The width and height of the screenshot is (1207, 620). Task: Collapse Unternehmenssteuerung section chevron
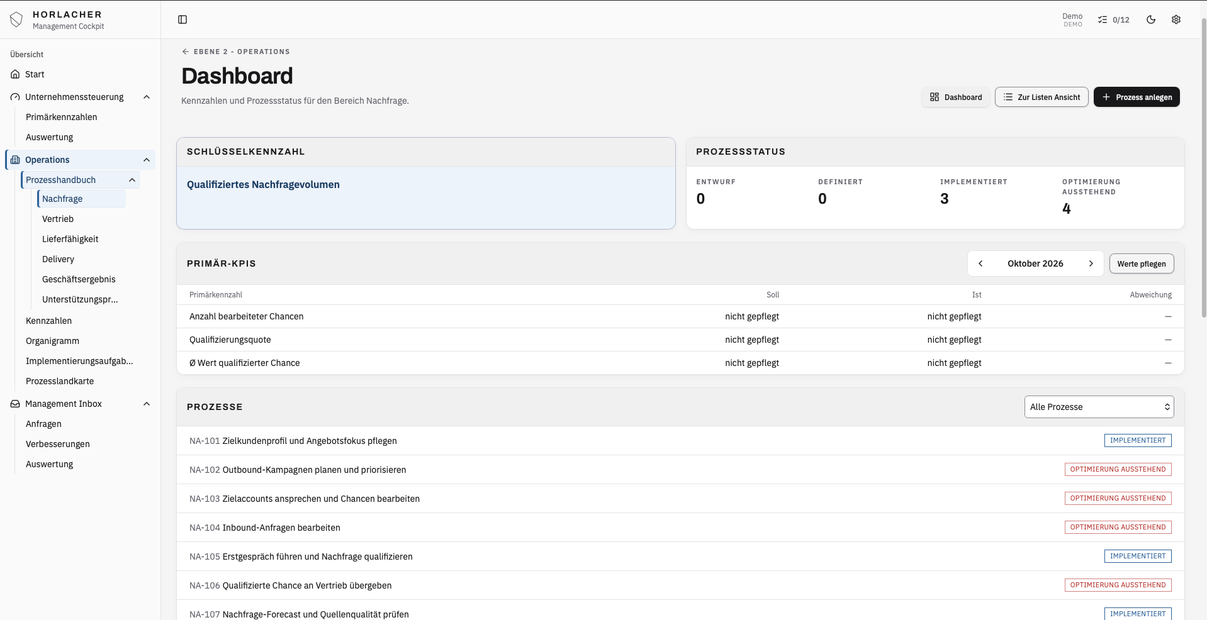click(147, 97)
